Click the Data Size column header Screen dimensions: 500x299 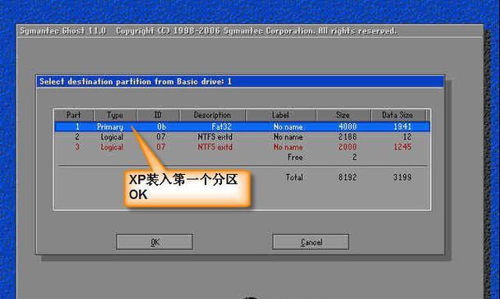click(x=398, y=115)
